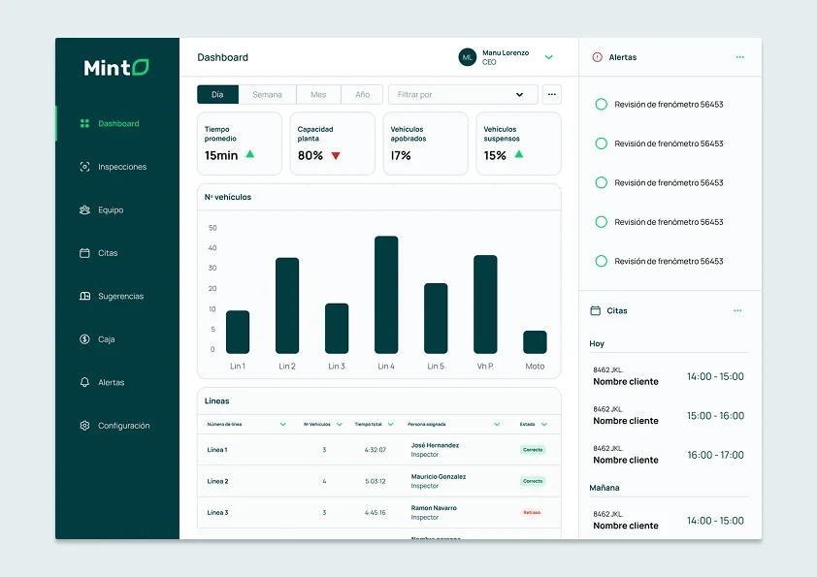Open the 14:00 - 15:00 appointment for Hoy
Screen dimensions: 817x577
pyautogui.click(x=669, y=376)
